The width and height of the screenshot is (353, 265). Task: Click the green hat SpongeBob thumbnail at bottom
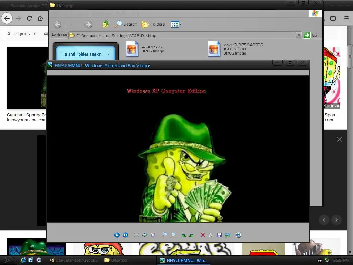37,247
